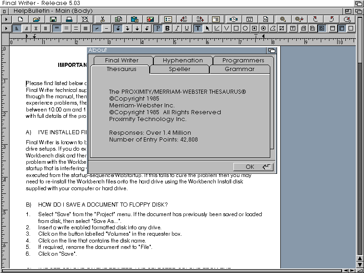
Task: Open the Thesaurus tab
Action: pyautogui.click(x=121, y=69)
